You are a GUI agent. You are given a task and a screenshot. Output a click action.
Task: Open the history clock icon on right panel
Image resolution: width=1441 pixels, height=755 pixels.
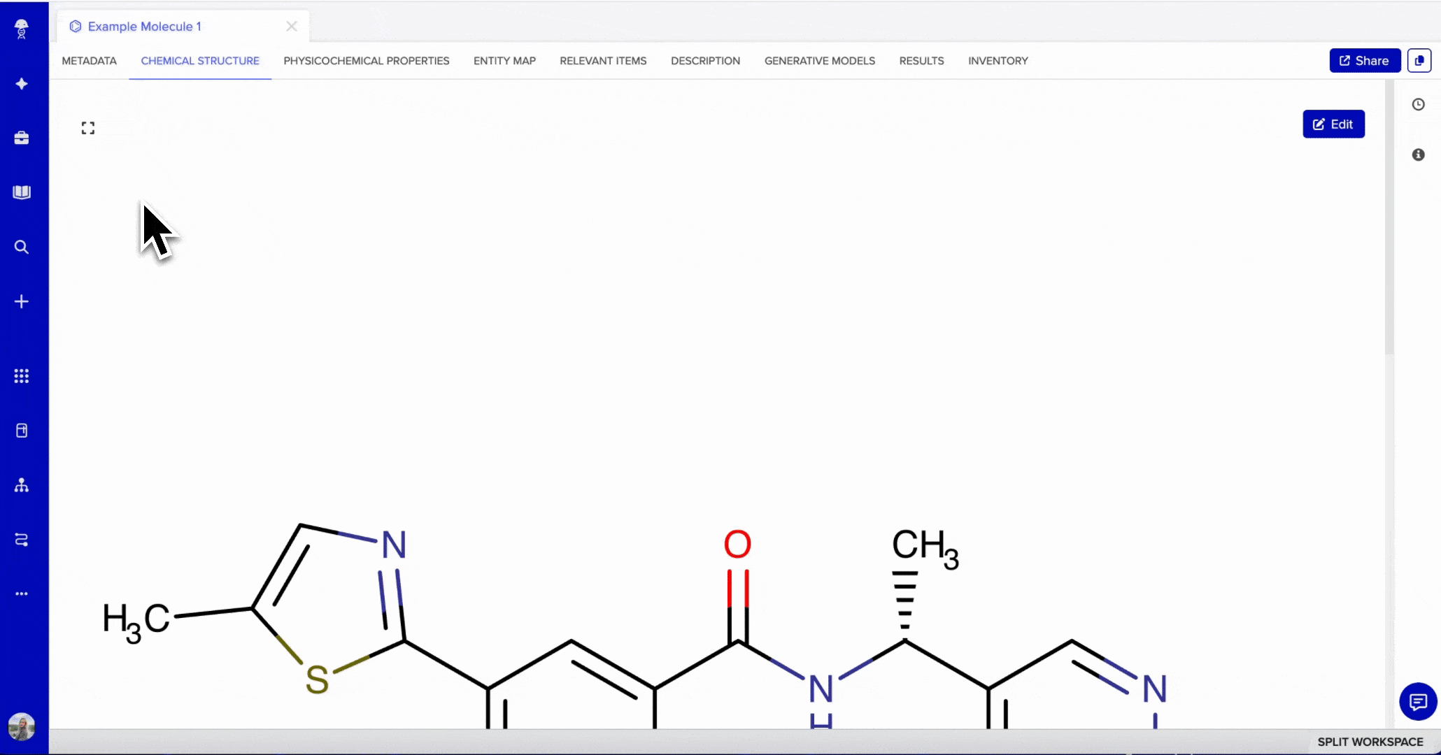(x=1419, y=104)
